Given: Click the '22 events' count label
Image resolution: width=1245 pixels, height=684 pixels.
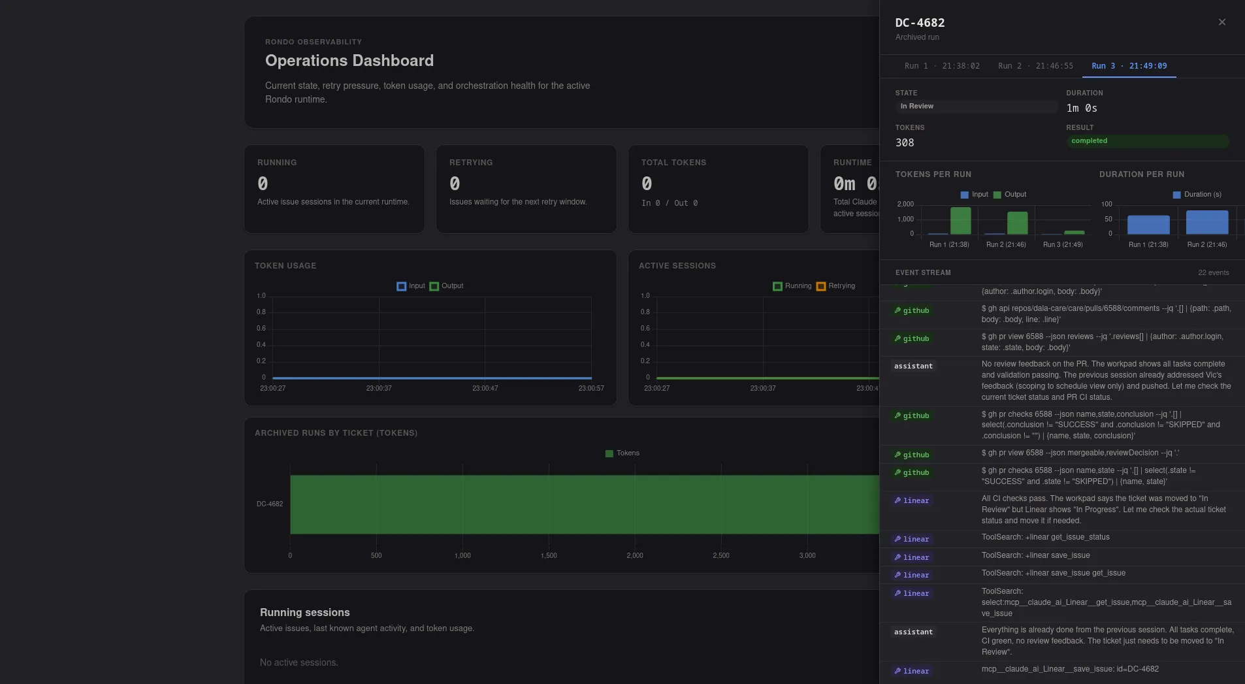Looking at the screenshot, I should coord(1213,273).
